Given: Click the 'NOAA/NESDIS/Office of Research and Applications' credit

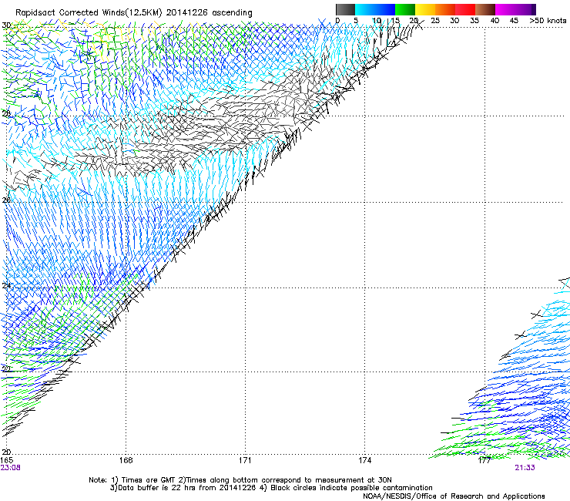Looking at the screenshot, I should coord(454,496).
